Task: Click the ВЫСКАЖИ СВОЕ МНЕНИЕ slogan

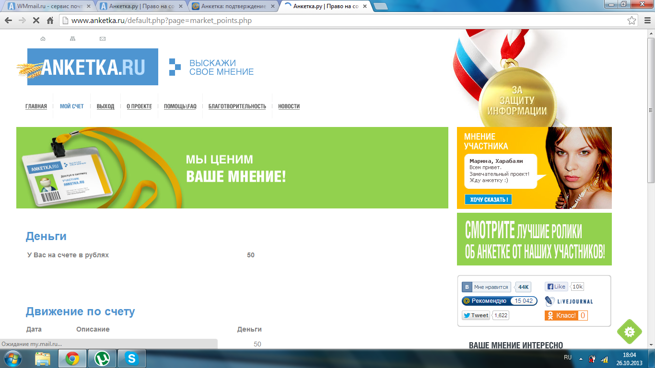Action: (221, 68)
